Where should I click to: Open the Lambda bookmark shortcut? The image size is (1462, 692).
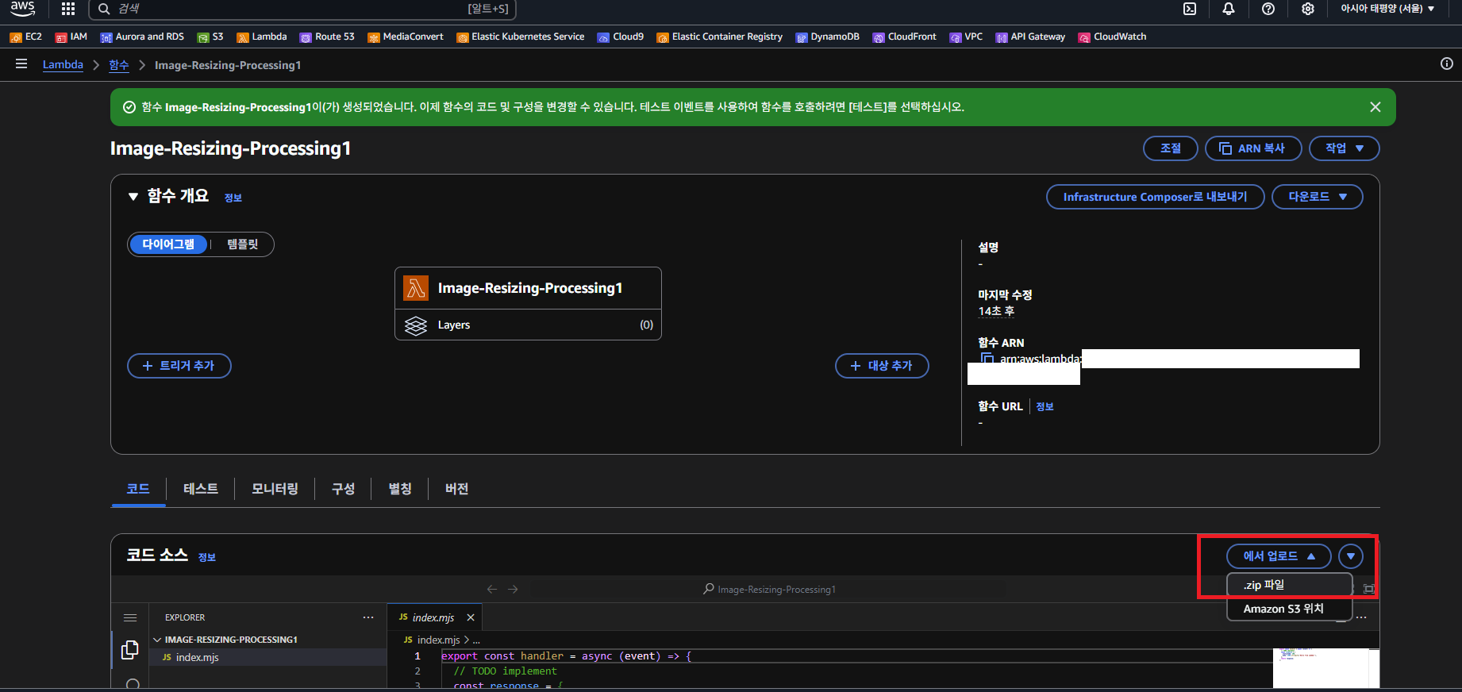coord(262,37)
